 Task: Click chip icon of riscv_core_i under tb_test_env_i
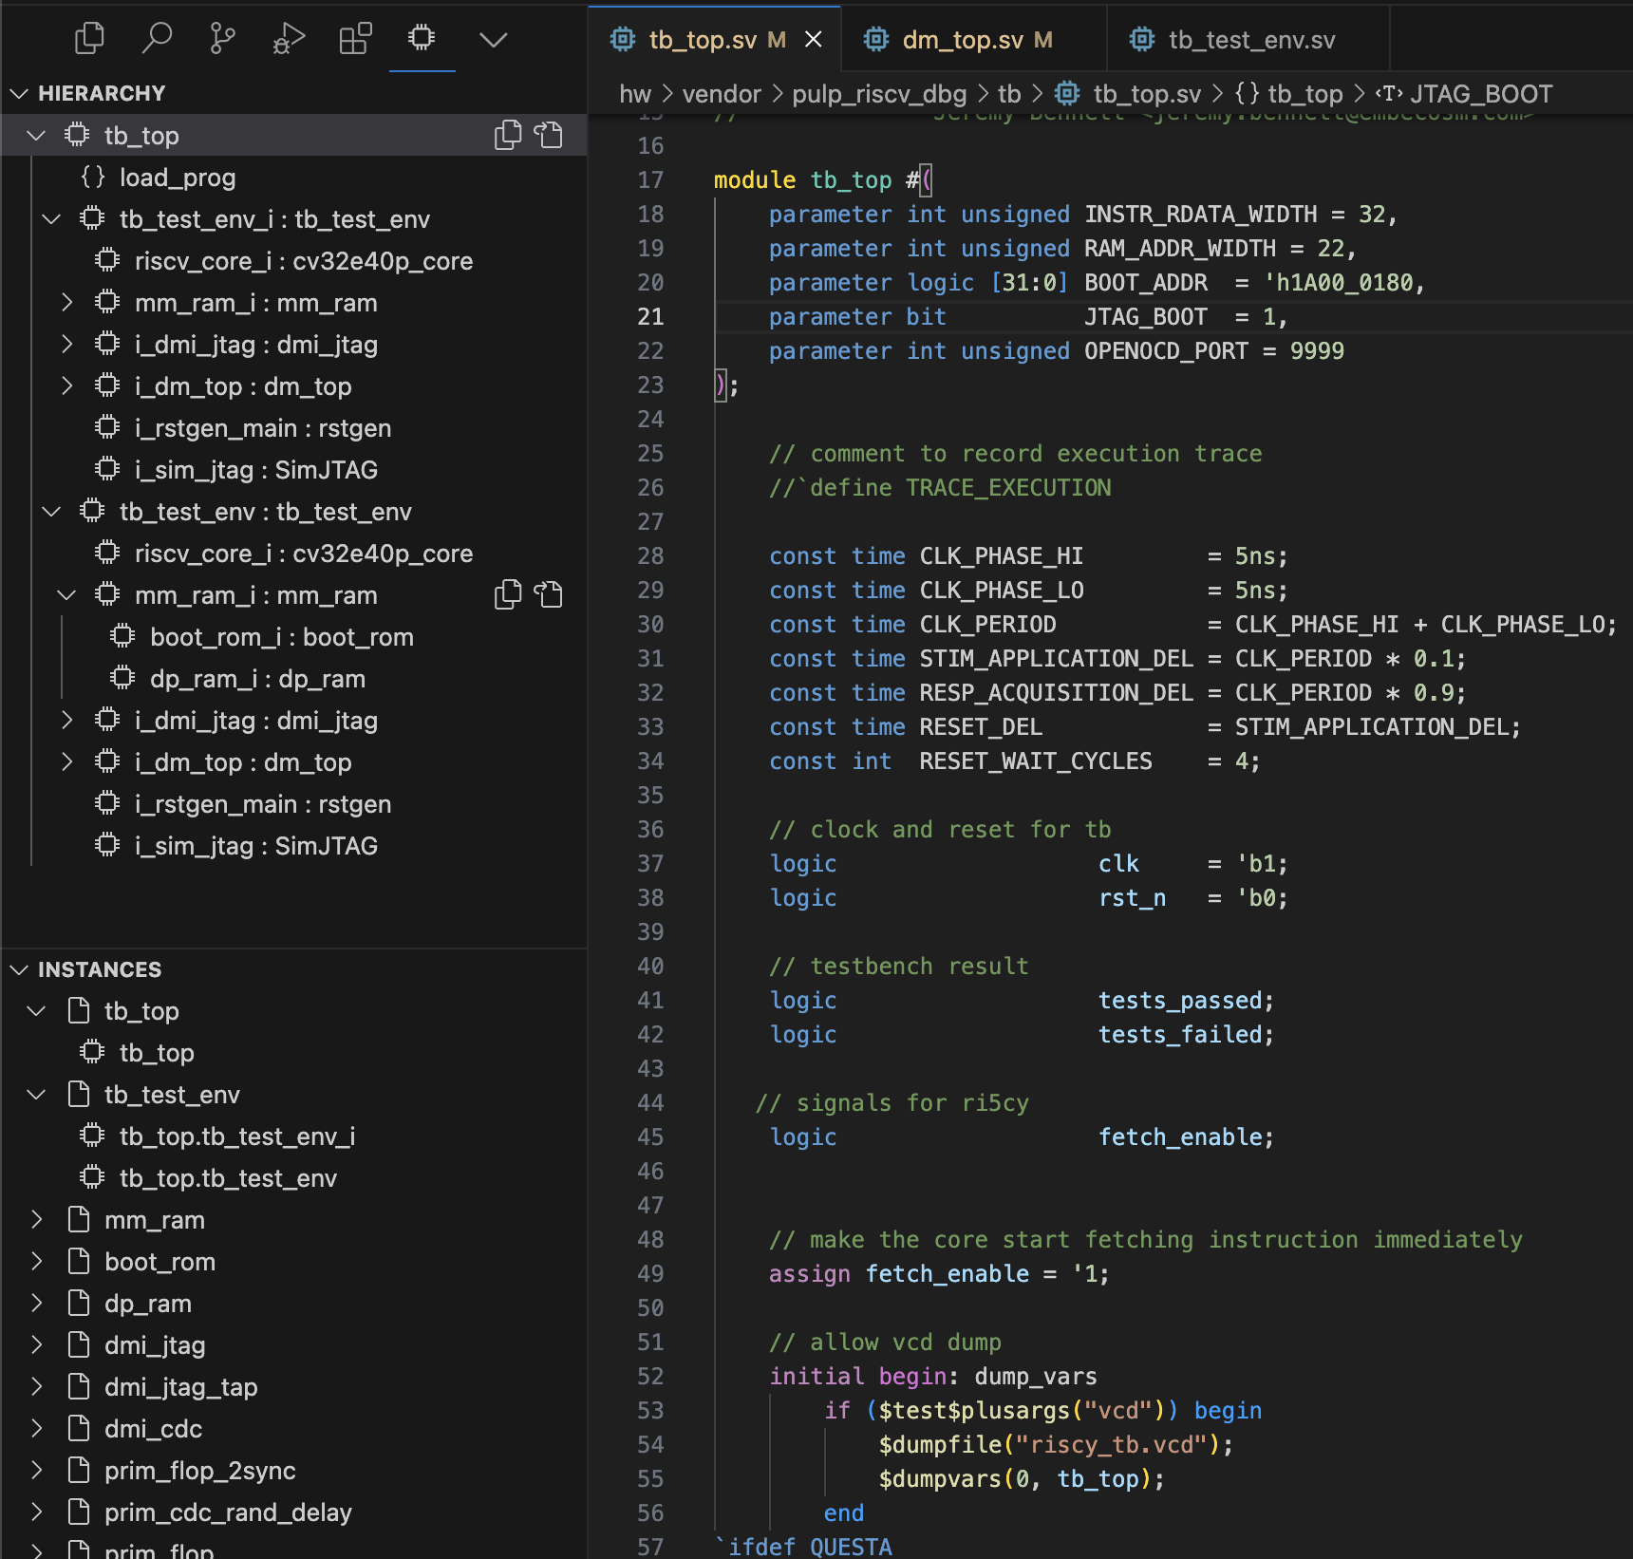tap(107, 260)
